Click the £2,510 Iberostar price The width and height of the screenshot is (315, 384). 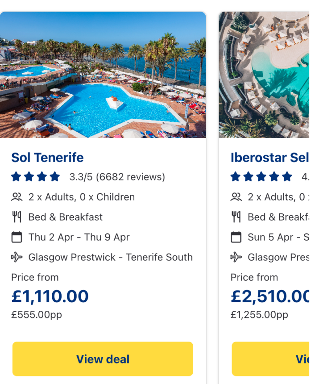click(x=270, y=296)
